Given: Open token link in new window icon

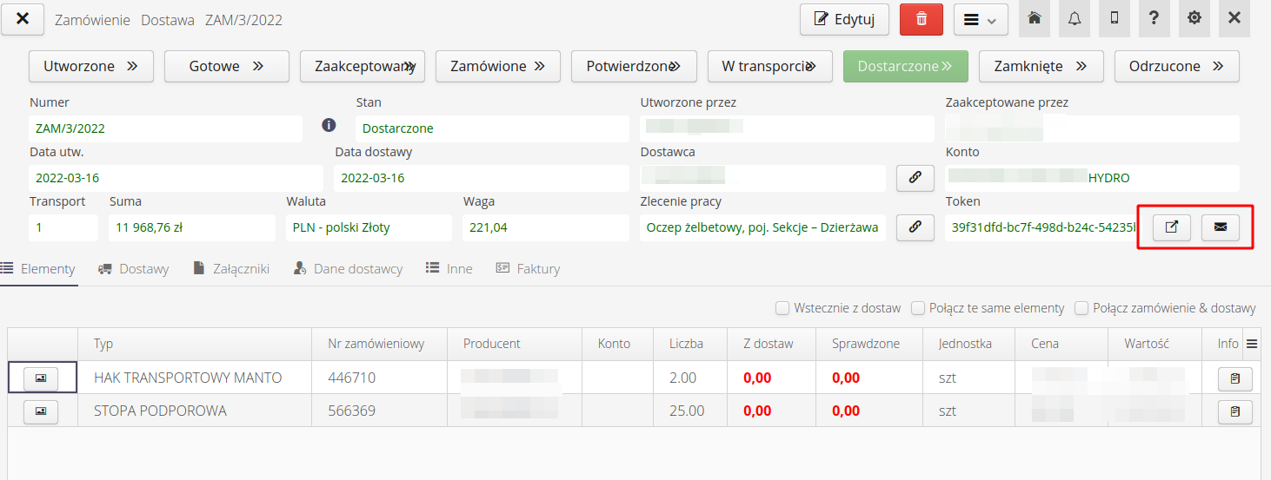Looking at the screenshot, I should coord(1172,227).
